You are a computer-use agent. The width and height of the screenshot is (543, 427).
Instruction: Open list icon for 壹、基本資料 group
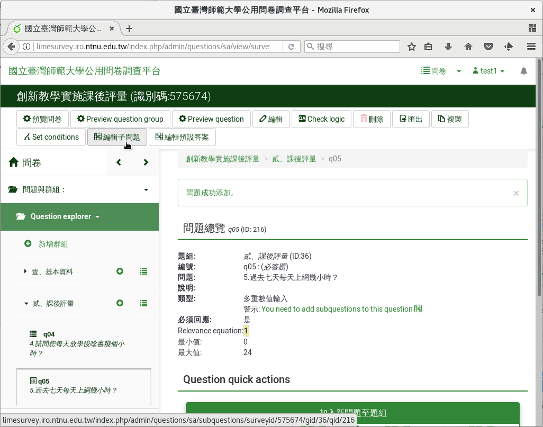tap(144, 271)
